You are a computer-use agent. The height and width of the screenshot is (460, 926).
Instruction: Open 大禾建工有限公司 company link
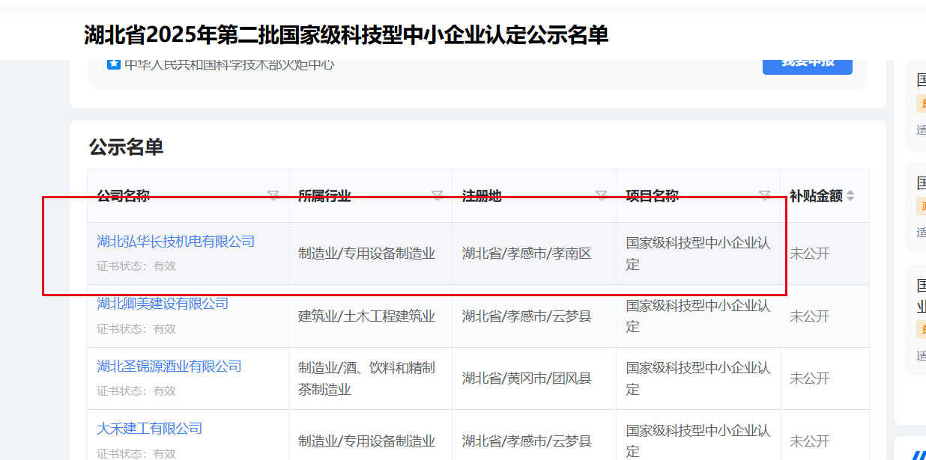150,429
